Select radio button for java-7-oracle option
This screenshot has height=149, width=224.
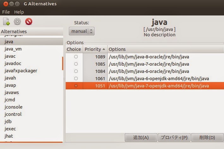[76, 64]
